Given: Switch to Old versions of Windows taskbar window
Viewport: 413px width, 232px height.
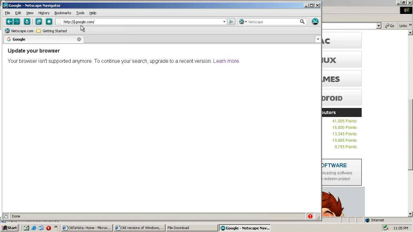Looking at the screenshot, I should pos(140,228).
